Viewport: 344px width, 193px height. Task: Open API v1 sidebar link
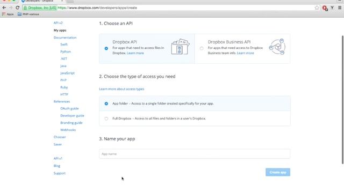point(58,159)
